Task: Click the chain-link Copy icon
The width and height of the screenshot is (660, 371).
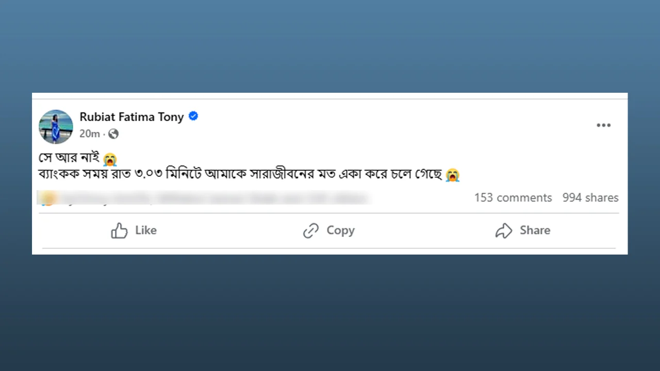Action: point(311,230)
